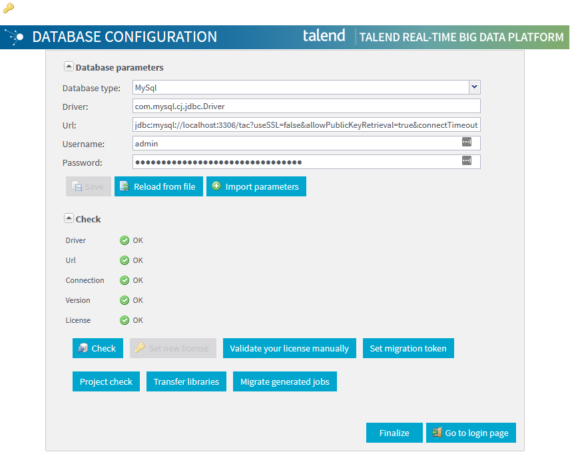Image resolution: width=570 pixels, height=460 pixels.
Task: Open the Password field editor via its ellipsis icon
Action: 466,162
